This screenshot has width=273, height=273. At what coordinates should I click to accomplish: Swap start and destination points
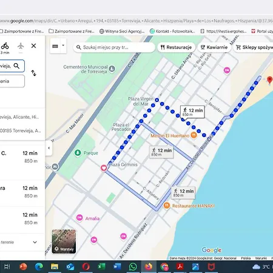coord(33,73)
